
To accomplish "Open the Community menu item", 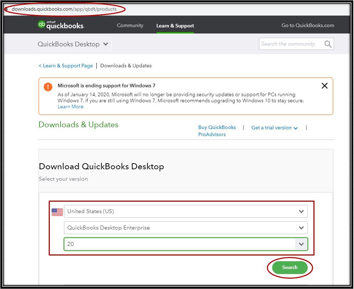I will pyautogui.click(x=130, y=25).
